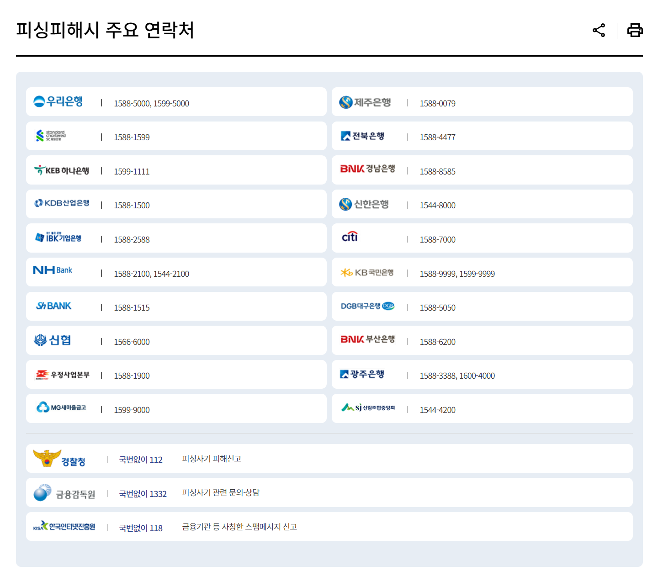Click the 신협 logo

53,340
